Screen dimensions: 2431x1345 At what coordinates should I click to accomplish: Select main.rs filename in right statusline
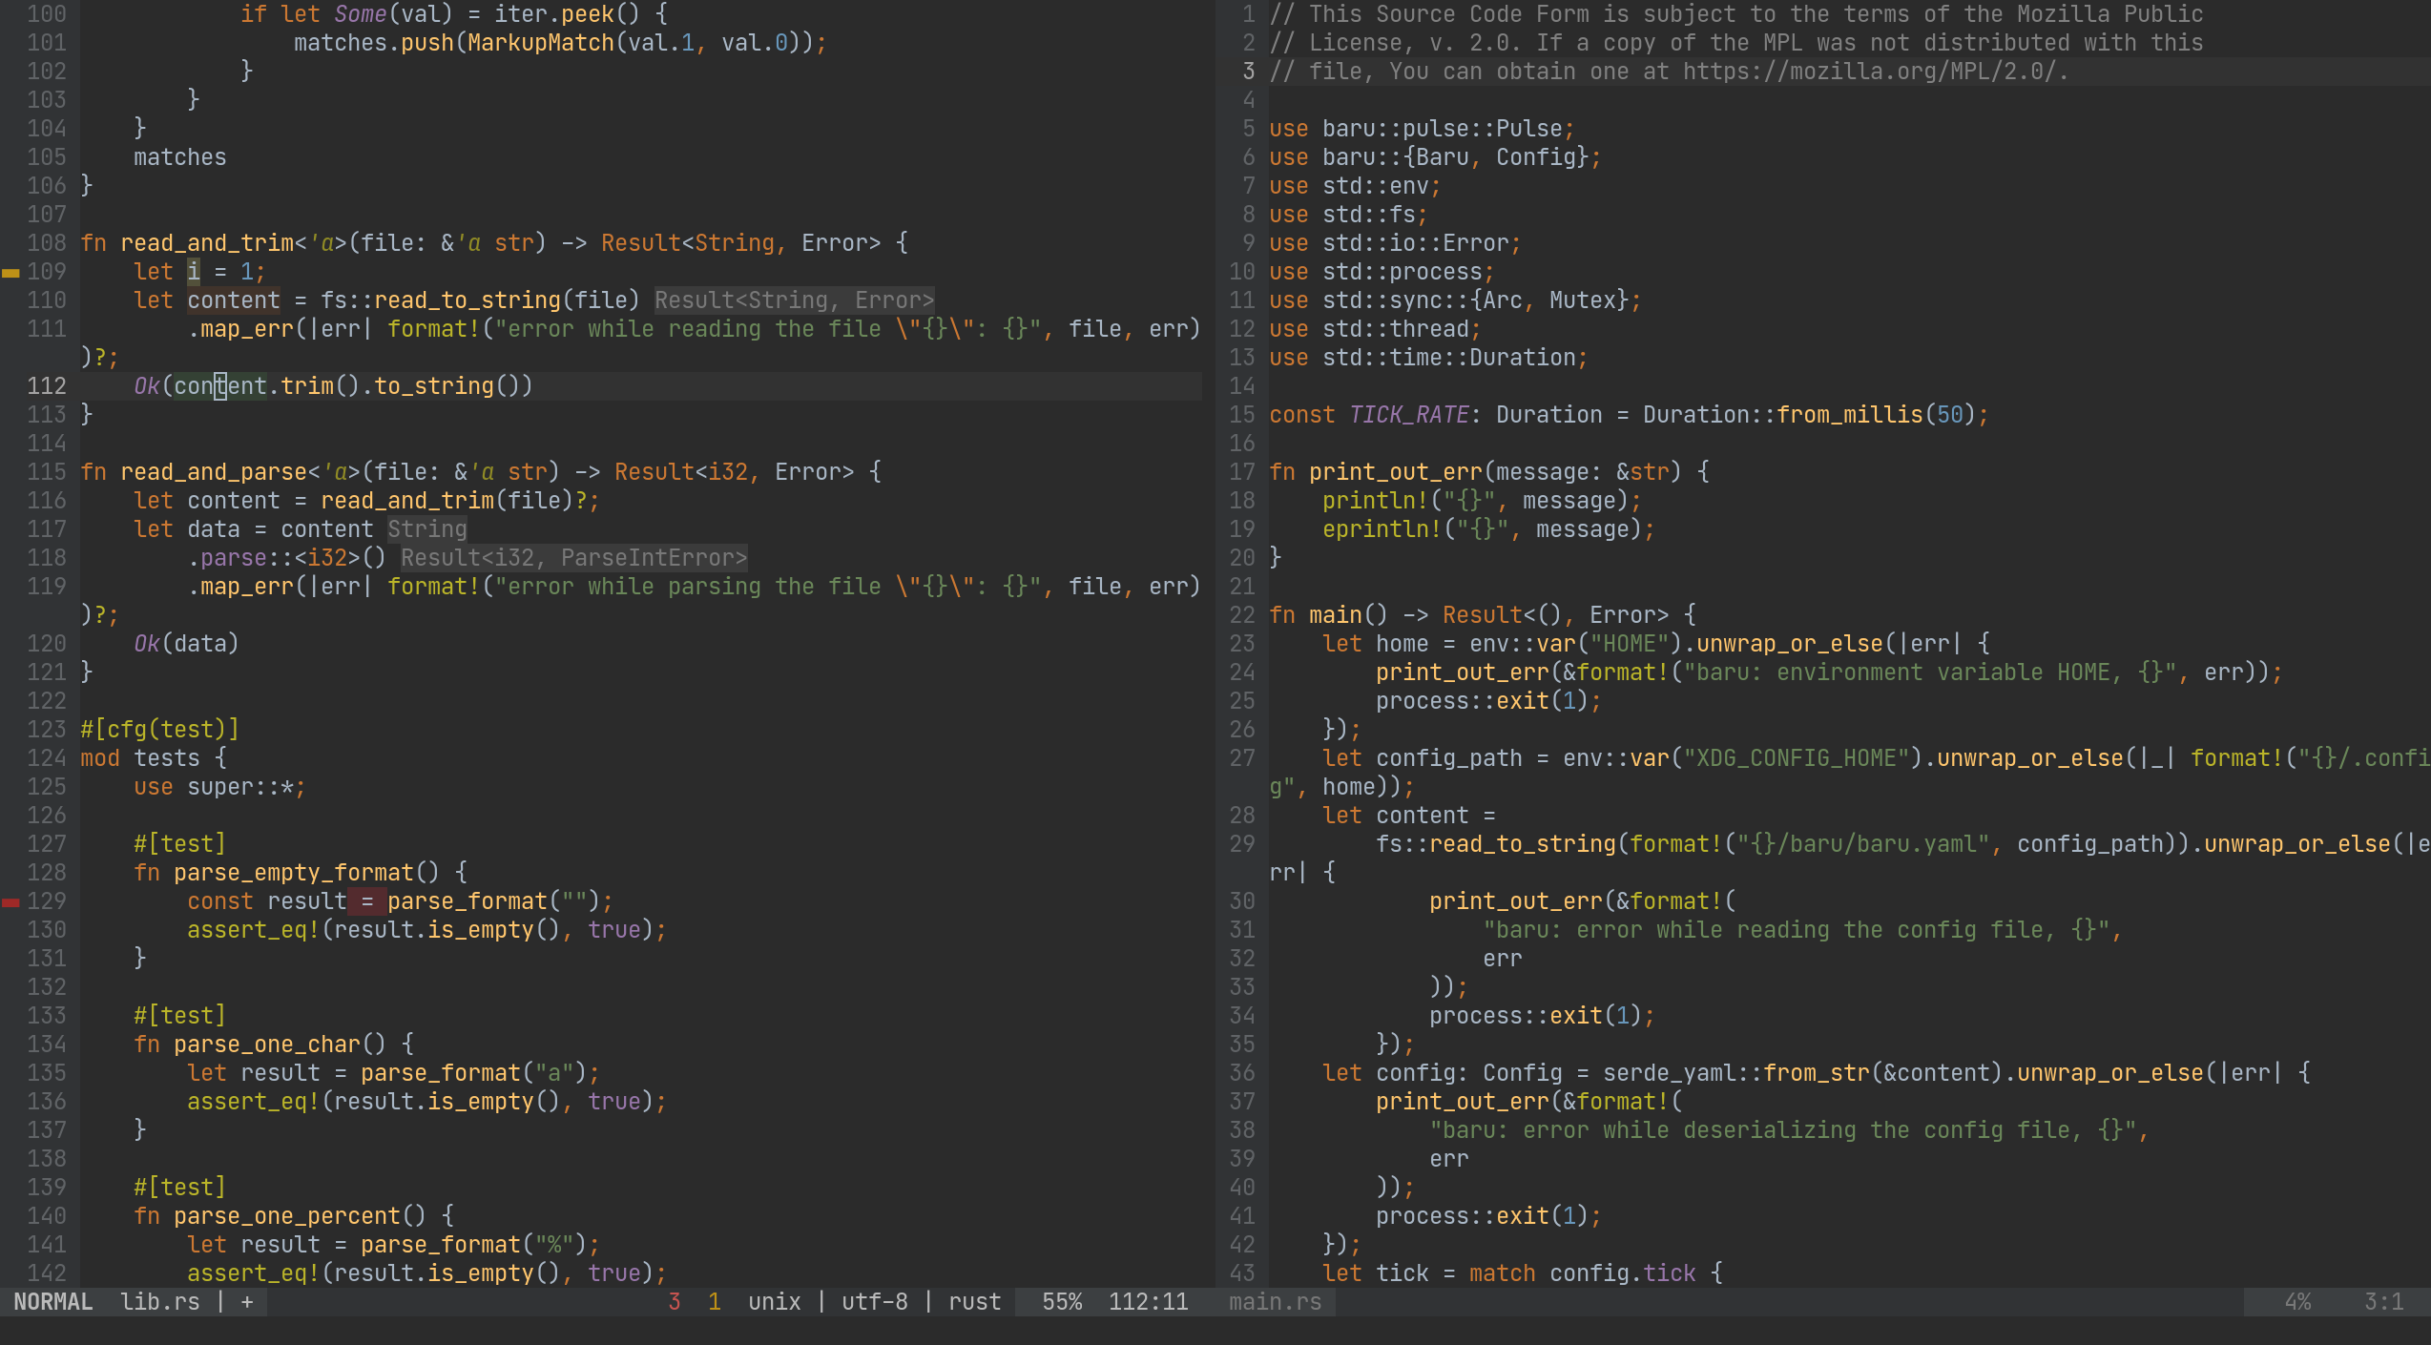pyautogui.click(x=1275, y=1302)
